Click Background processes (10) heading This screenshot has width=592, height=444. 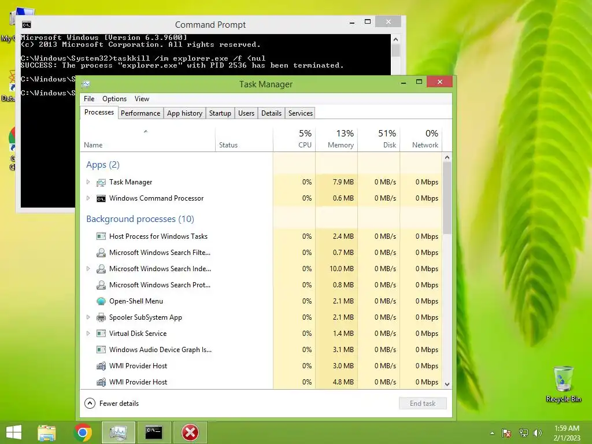[140, 219]
